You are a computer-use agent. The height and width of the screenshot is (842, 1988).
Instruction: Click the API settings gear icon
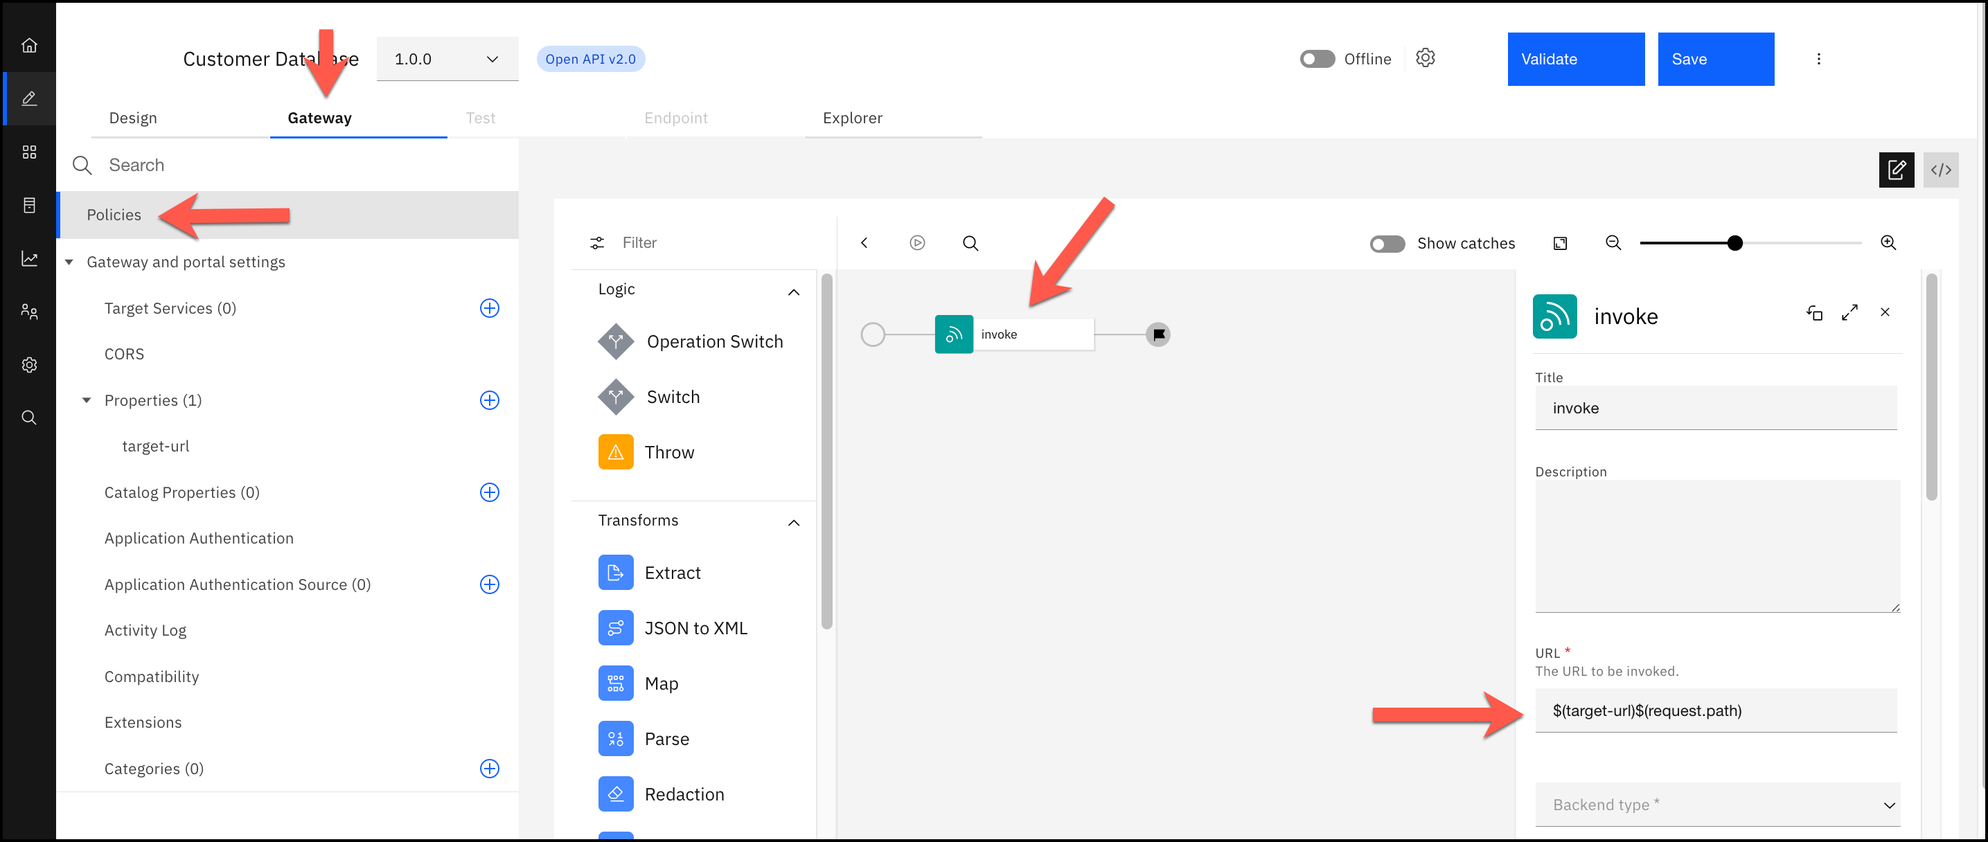click(x=1425, y=59)
